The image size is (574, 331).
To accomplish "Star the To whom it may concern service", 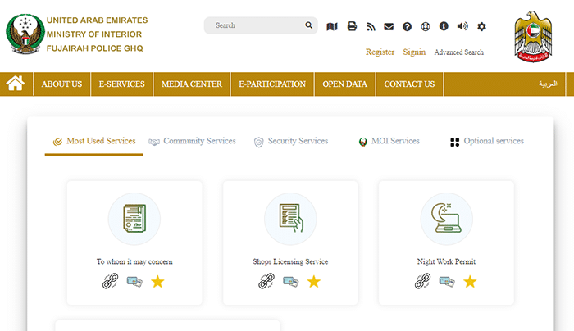I will 157,282.
